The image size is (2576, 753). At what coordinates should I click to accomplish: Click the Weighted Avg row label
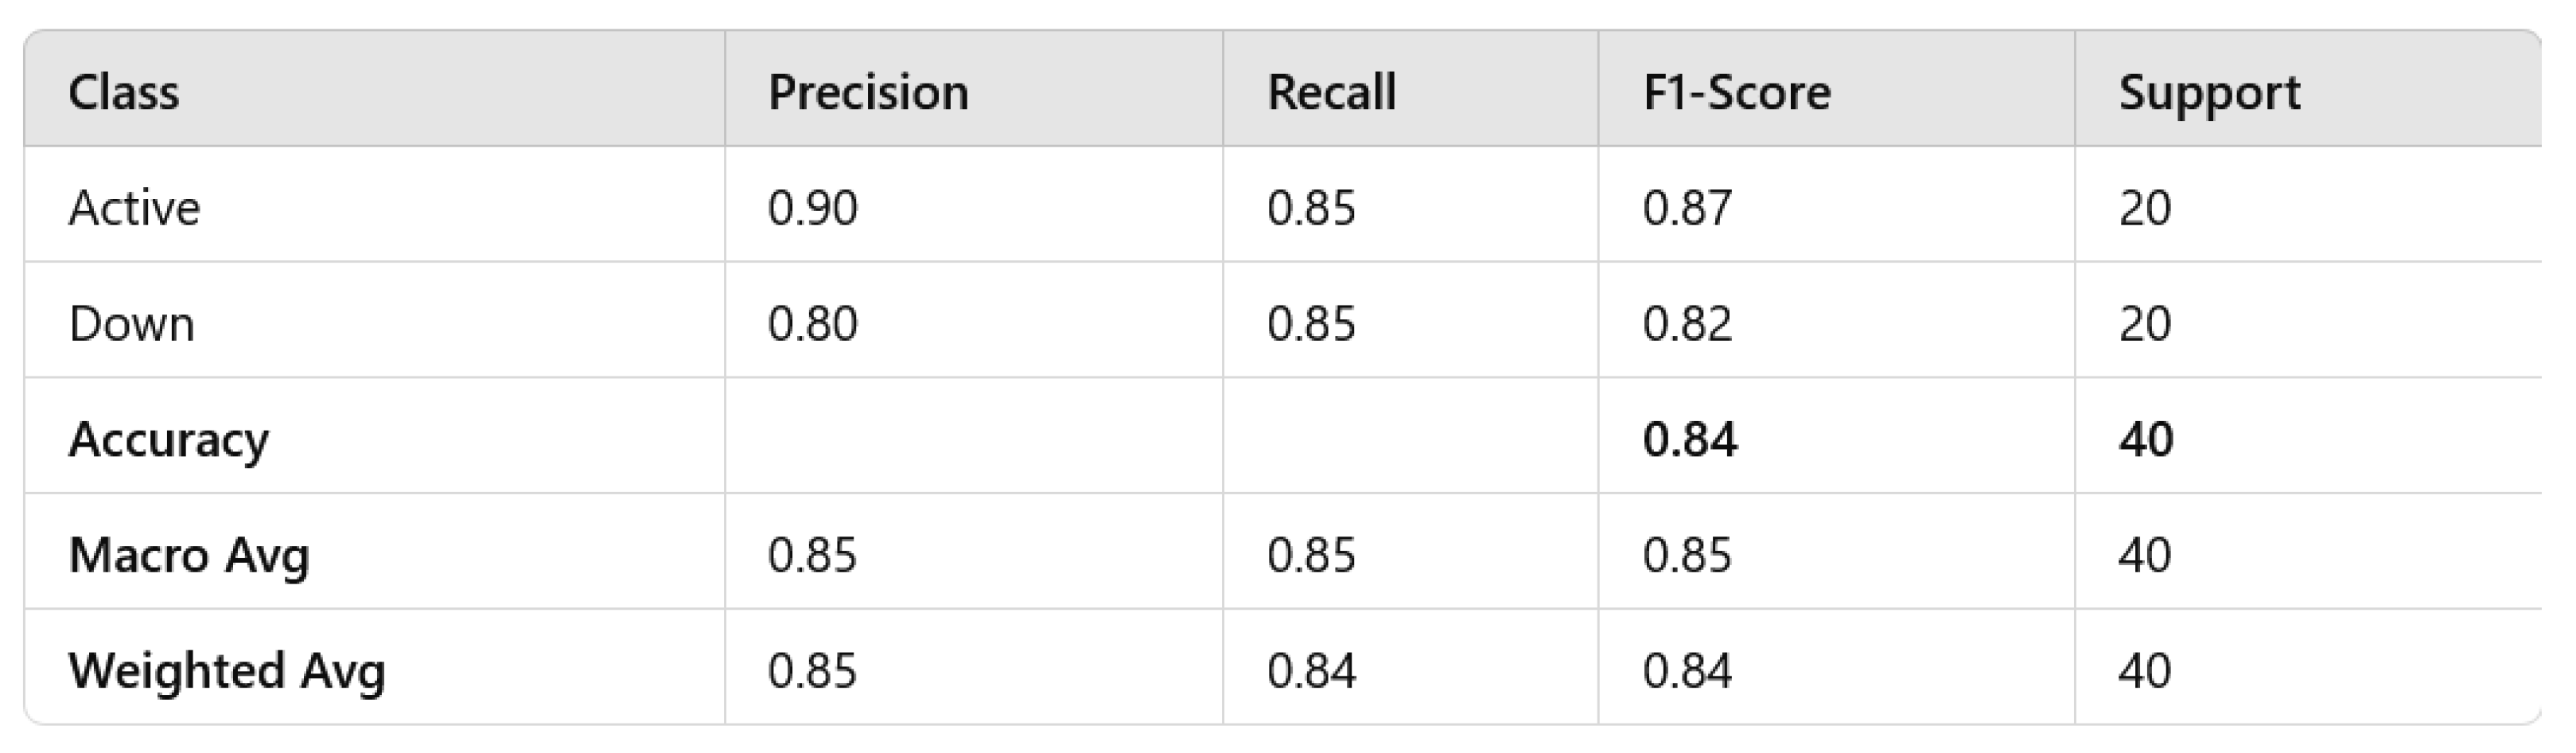(227, 671)
